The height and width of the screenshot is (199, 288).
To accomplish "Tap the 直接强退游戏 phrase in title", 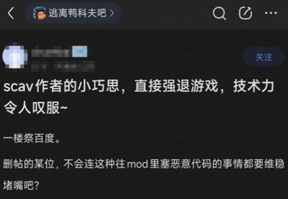I will 176,86.
